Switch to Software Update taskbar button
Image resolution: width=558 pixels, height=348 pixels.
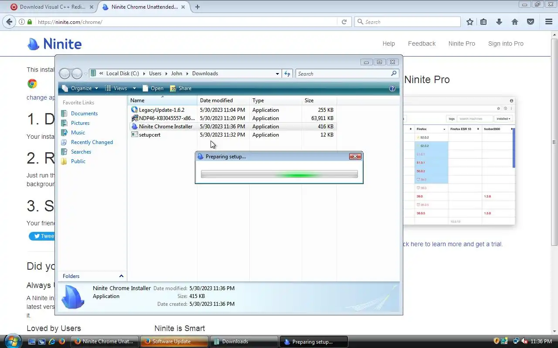[x=174, y=341]
